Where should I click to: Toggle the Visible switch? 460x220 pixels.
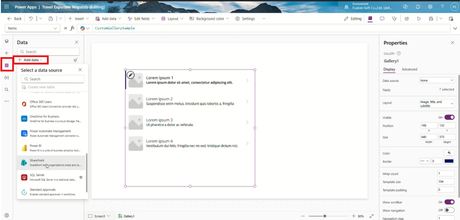pos(449,117)
